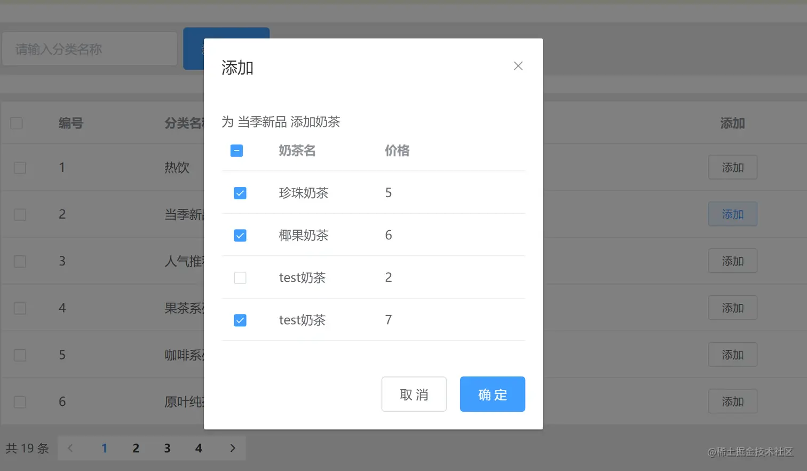Viewport: 807px width, 471px height.
Task: Check the test奶茶 checkbox priced 2
Action: click(x=240, y=278)
